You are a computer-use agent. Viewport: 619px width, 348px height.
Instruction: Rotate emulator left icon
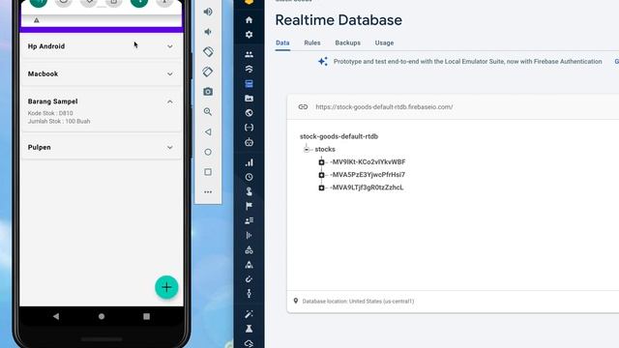[x=208, y=51]
